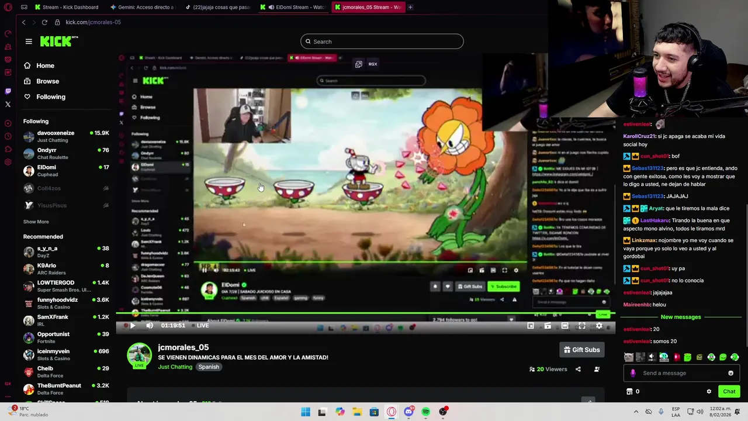Screen dimensions: 748x421
Task: Select the jcmorales_05 Stream tab
Action: coord(368,7)
